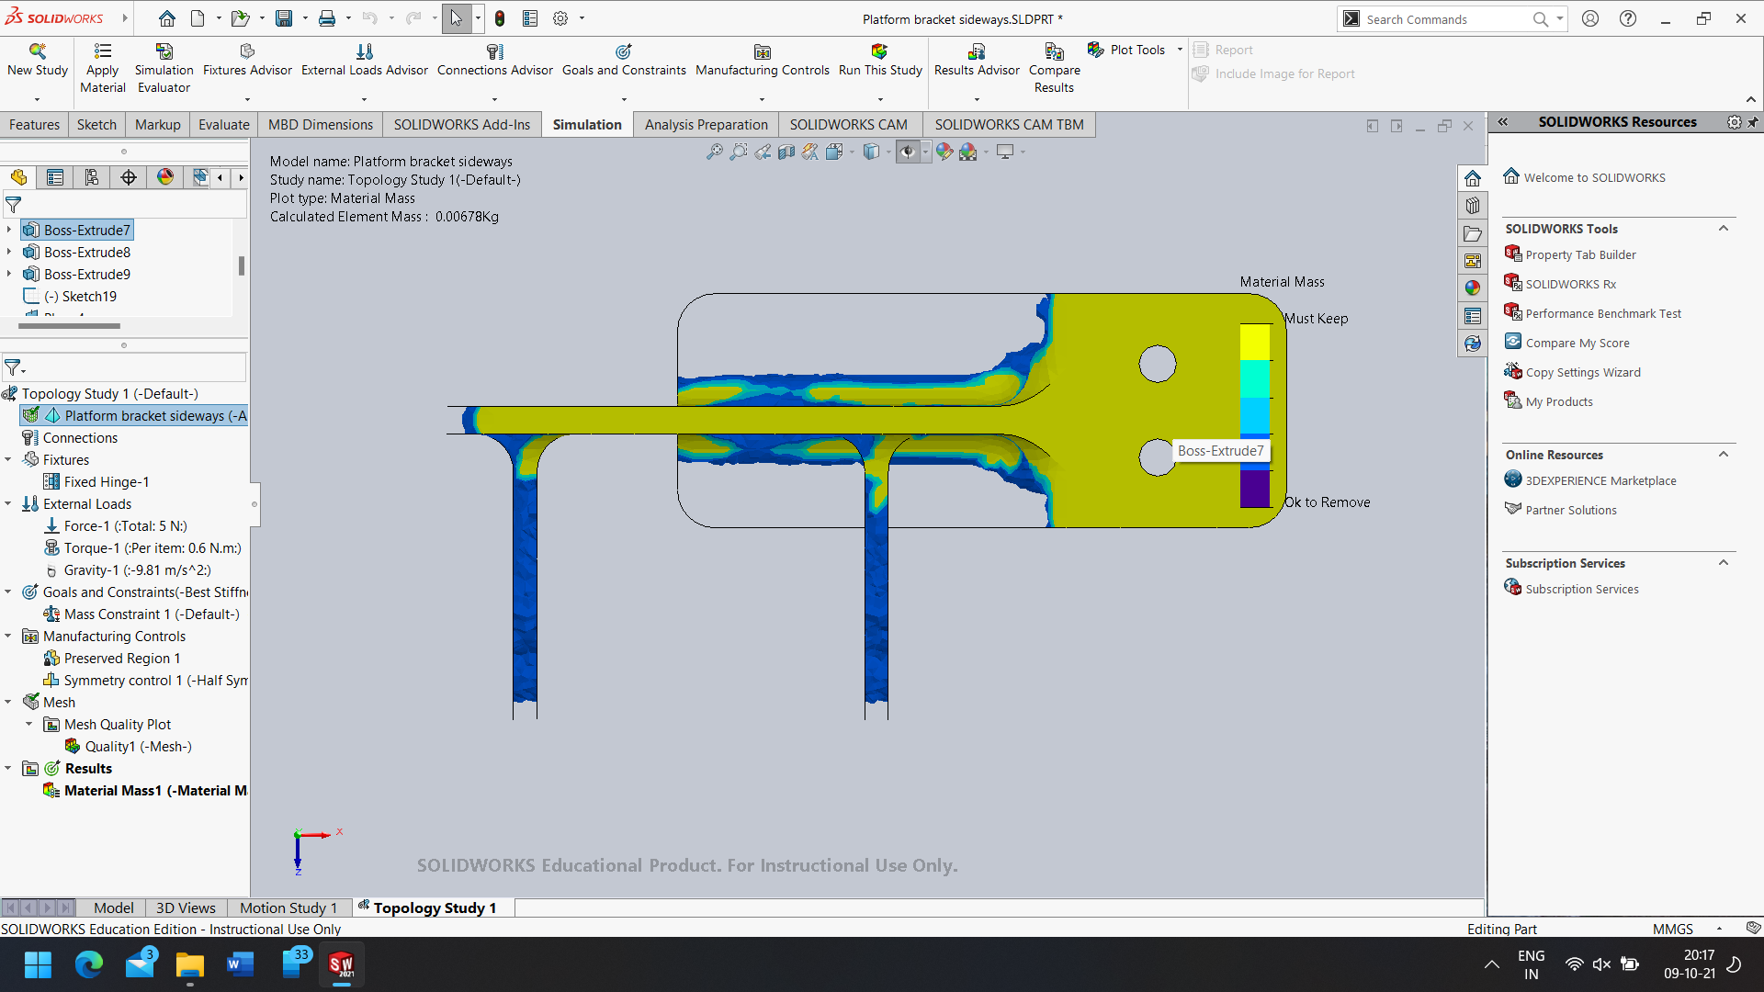Open the External Loads Advisor
The height and width of the screenshot is (992, 1764).
pyautogui.click(x=365, y=61)
